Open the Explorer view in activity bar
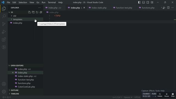This screenshot has height=99, width=176. [4, 9]
